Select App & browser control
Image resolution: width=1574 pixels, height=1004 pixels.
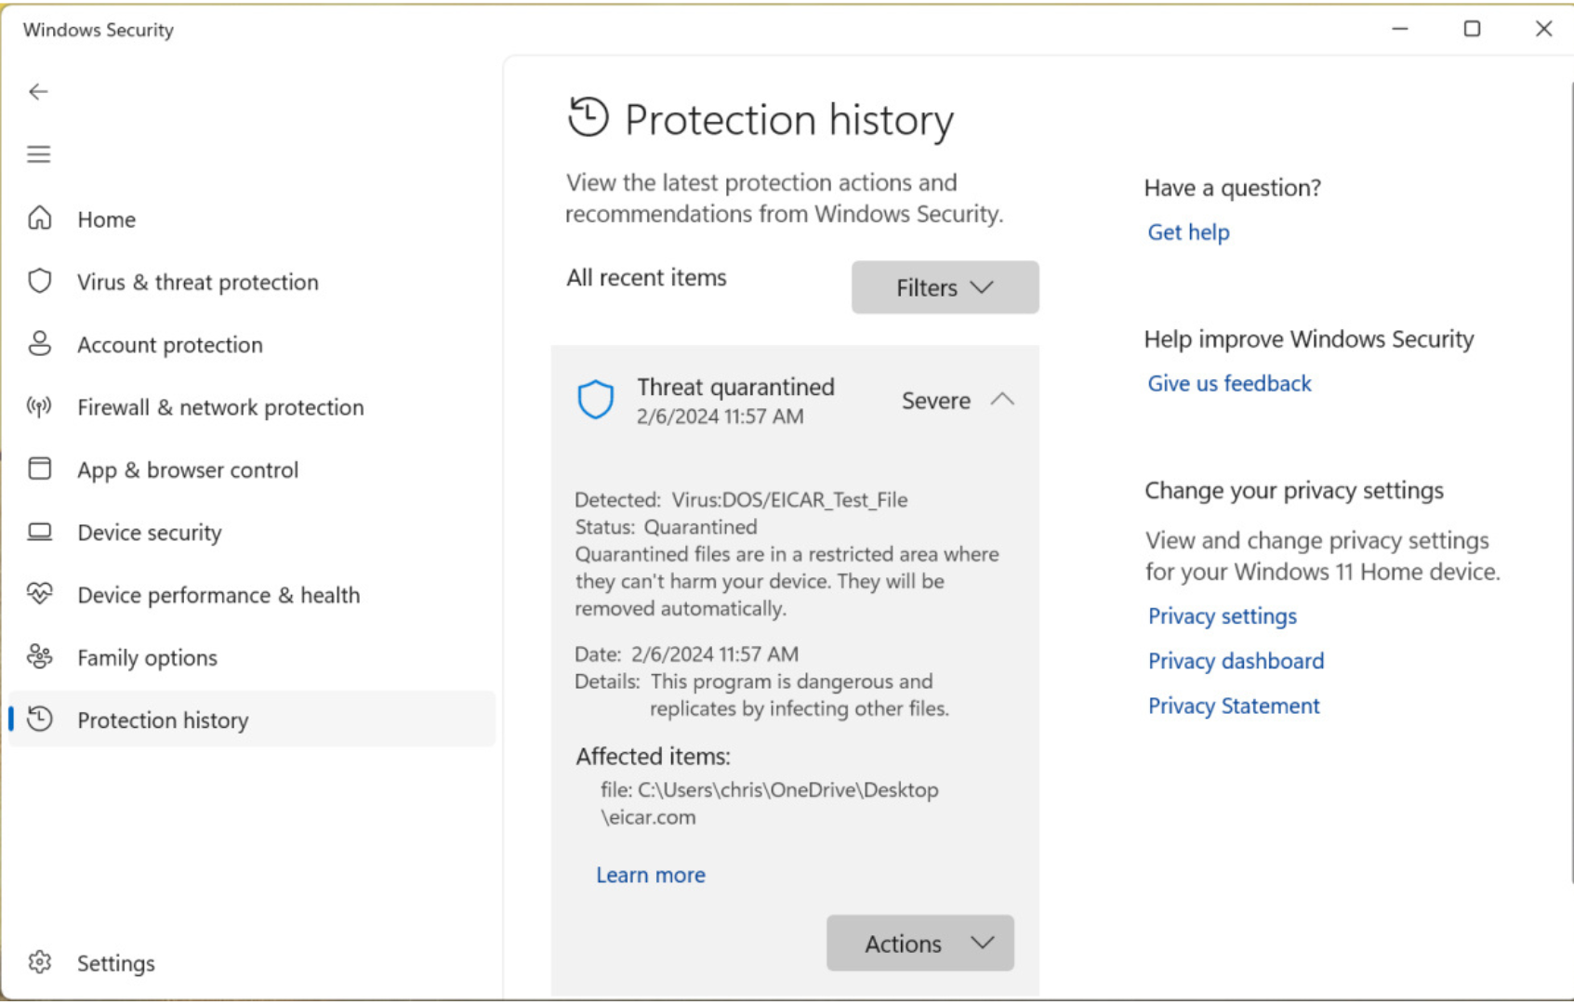coord(188,469)
